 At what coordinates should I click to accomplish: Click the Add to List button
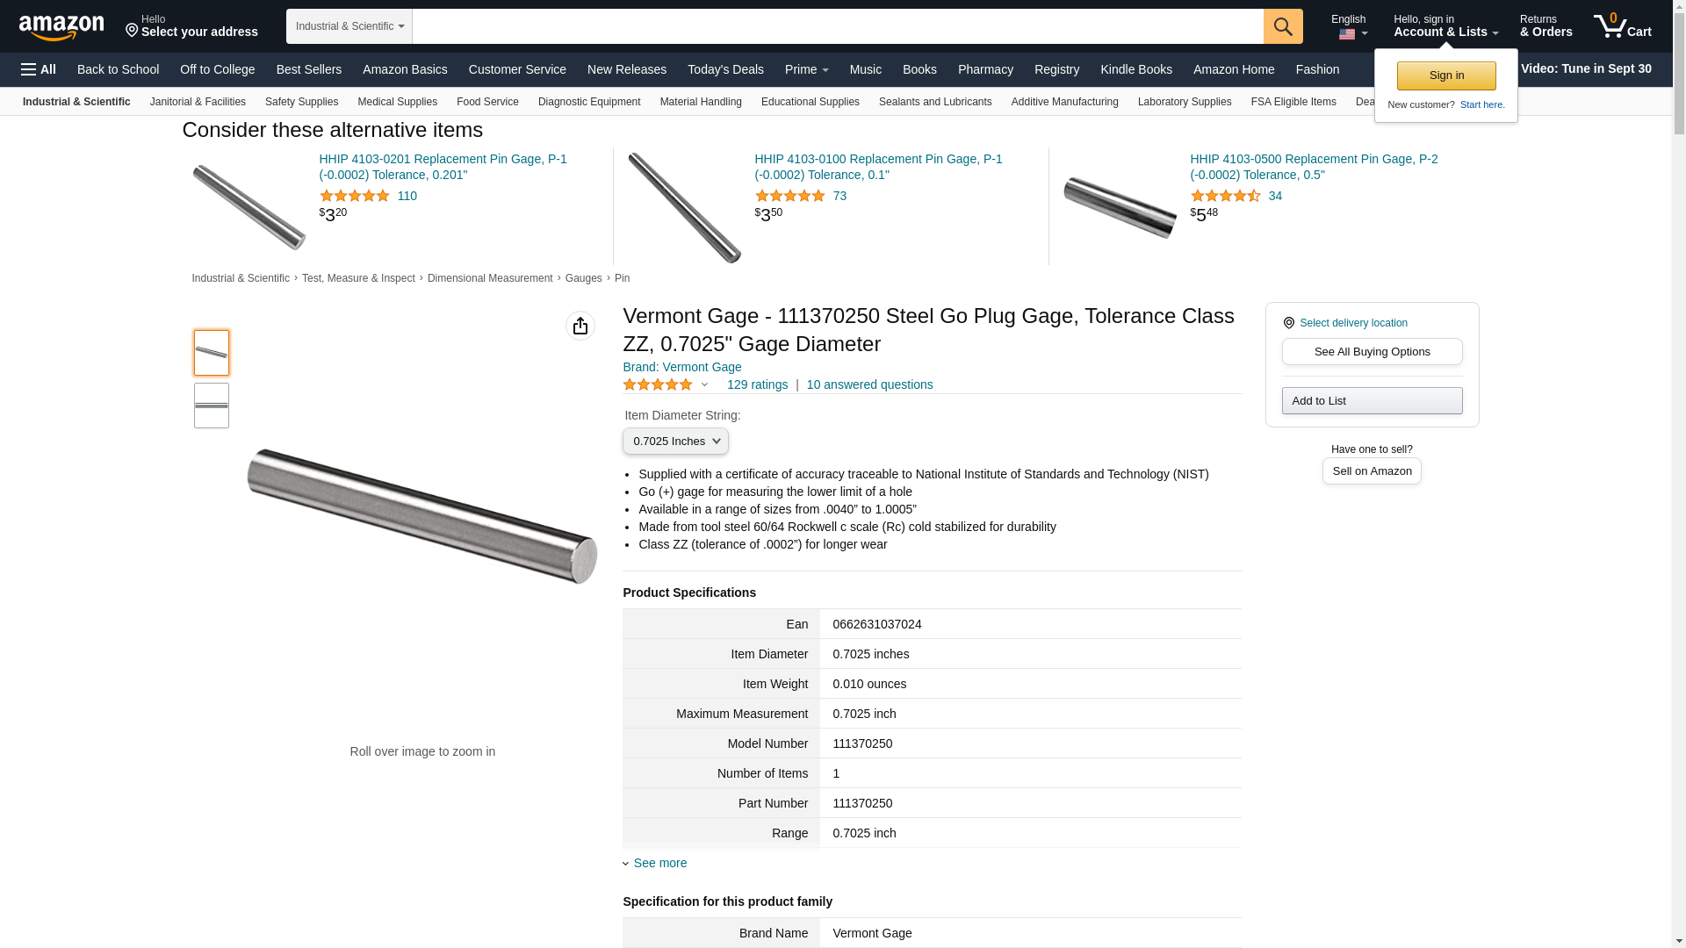[1372, 401]
